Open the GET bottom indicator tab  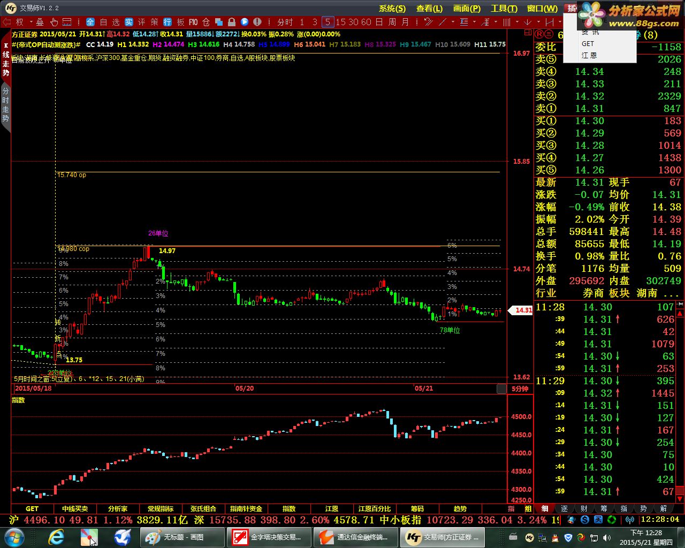coord(32,509)
